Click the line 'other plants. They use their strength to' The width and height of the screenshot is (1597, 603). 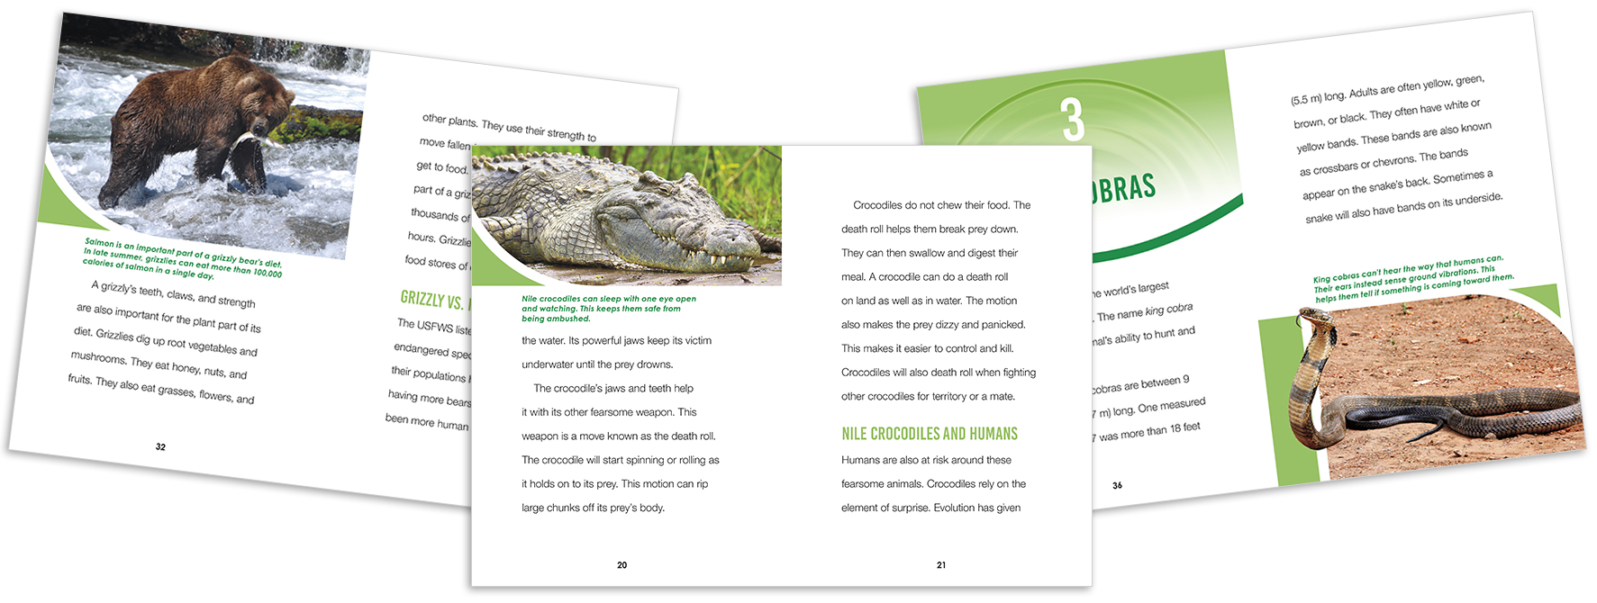pyautogui.click(x=510, y=128)
